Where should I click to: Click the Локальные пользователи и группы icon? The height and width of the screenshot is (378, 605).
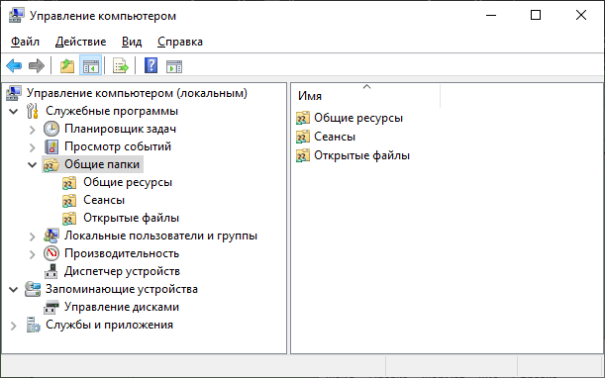pyautogui.click(x=51, y=236)
